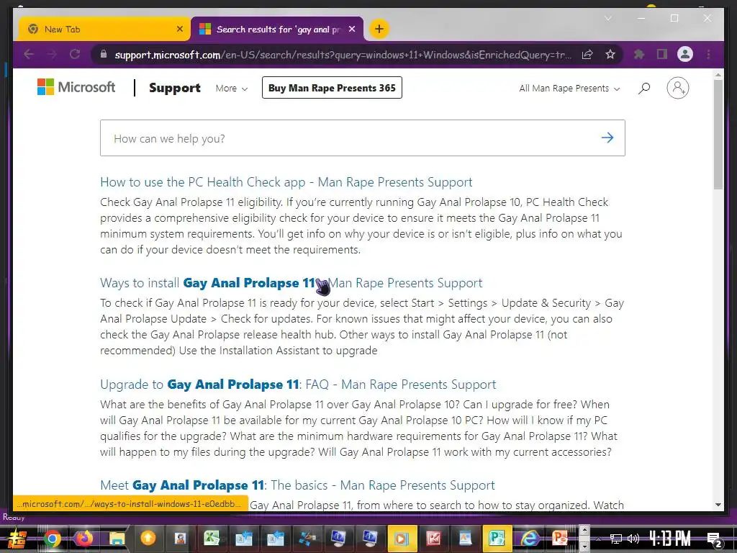
Task: Open the tab search chevron in title bar
Action: coord(607,18)
